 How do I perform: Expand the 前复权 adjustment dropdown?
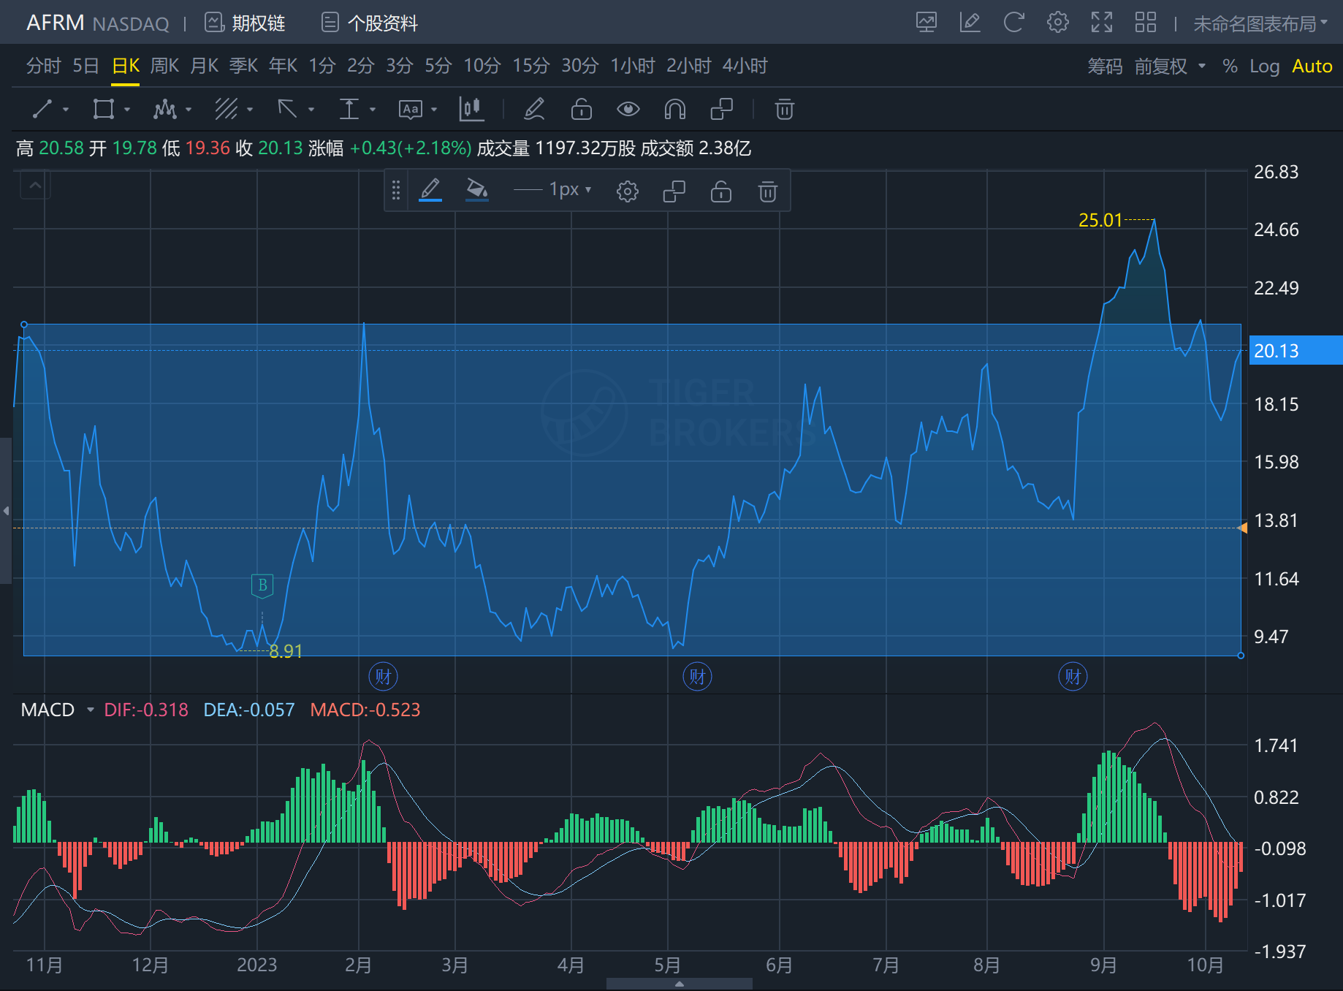(1169, 67)
